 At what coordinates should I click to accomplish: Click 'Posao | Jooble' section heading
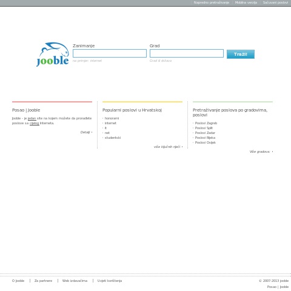[x=26, y=110]
